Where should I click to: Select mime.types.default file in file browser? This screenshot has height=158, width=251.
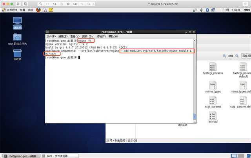tap(242, 87)
